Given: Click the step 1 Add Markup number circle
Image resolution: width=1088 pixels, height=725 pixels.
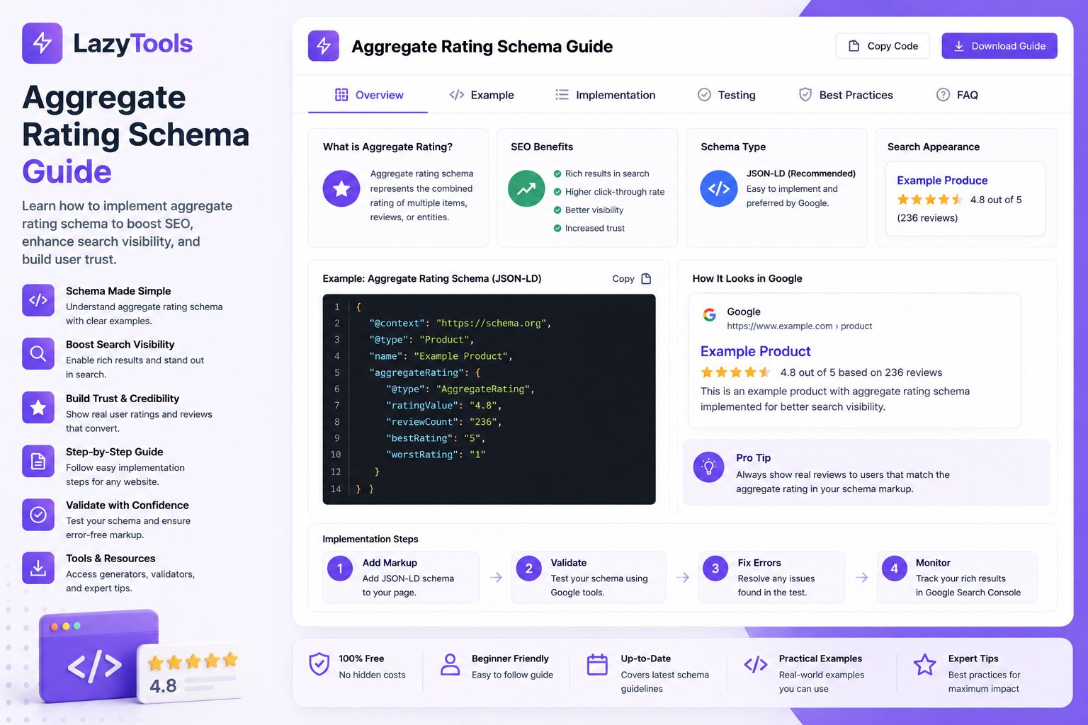Looking at the screenshot, I should coord(340,568).
